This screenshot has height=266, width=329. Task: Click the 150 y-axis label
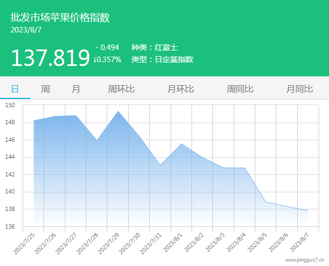coord(10,105)
